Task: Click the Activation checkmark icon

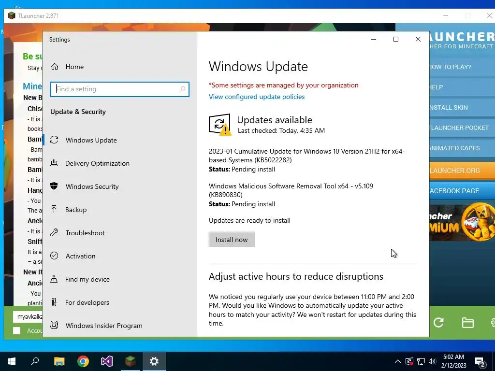Action: click(54, 256)
